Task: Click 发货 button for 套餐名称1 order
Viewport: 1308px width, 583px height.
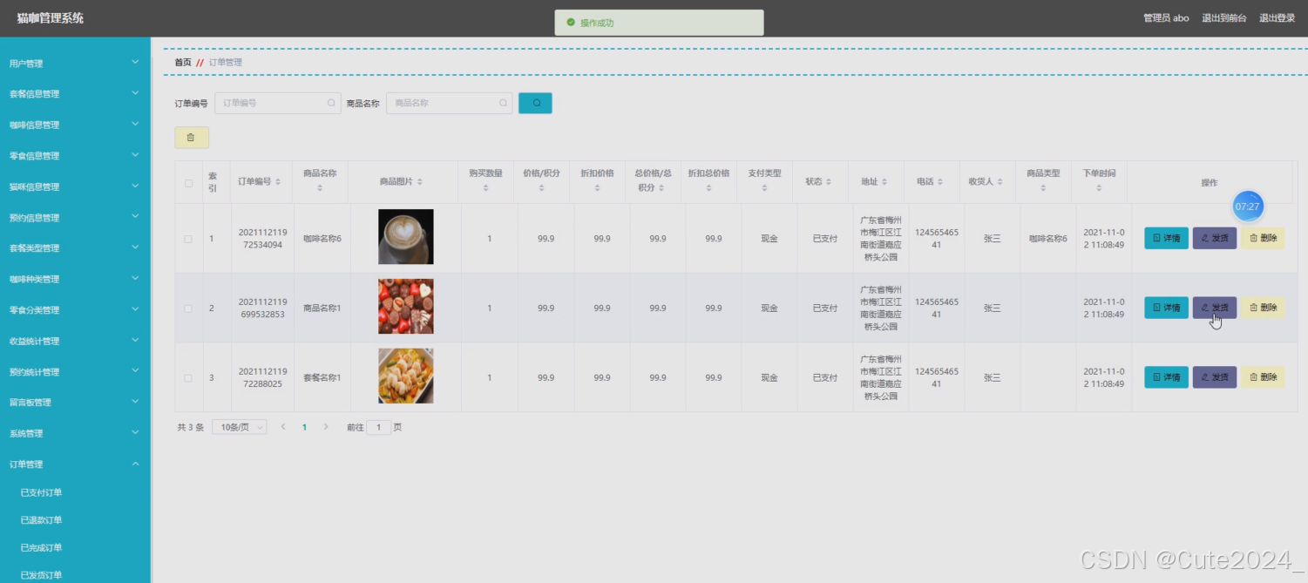Action: [x=1215, y=377]
